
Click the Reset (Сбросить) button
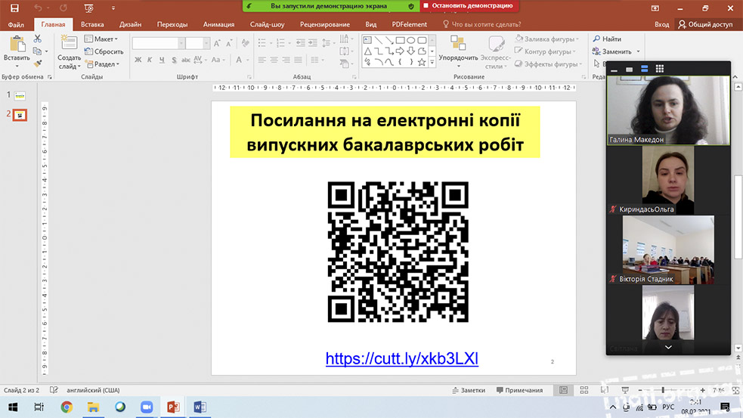click(x=104, y=51)
